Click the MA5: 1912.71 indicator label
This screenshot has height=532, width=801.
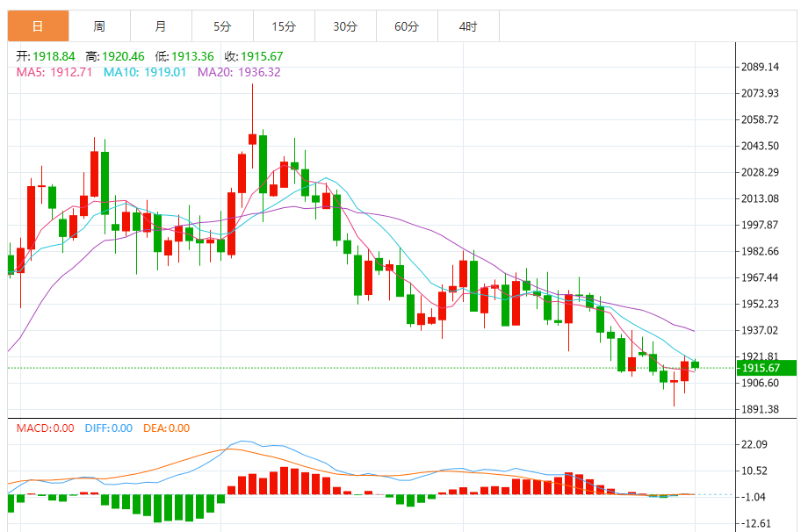(54, 72)
